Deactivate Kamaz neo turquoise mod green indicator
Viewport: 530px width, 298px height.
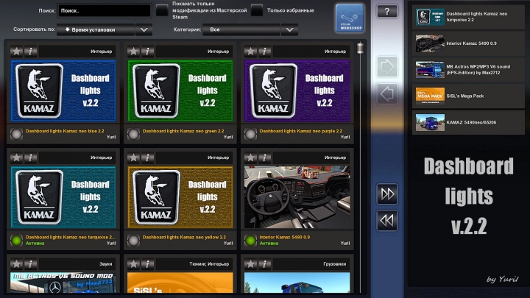(16, 240)
